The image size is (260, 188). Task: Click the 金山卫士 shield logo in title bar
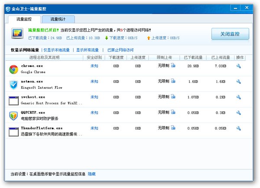pos(8,9)
